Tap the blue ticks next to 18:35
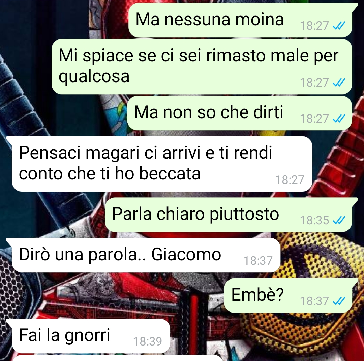 [339, 220]
